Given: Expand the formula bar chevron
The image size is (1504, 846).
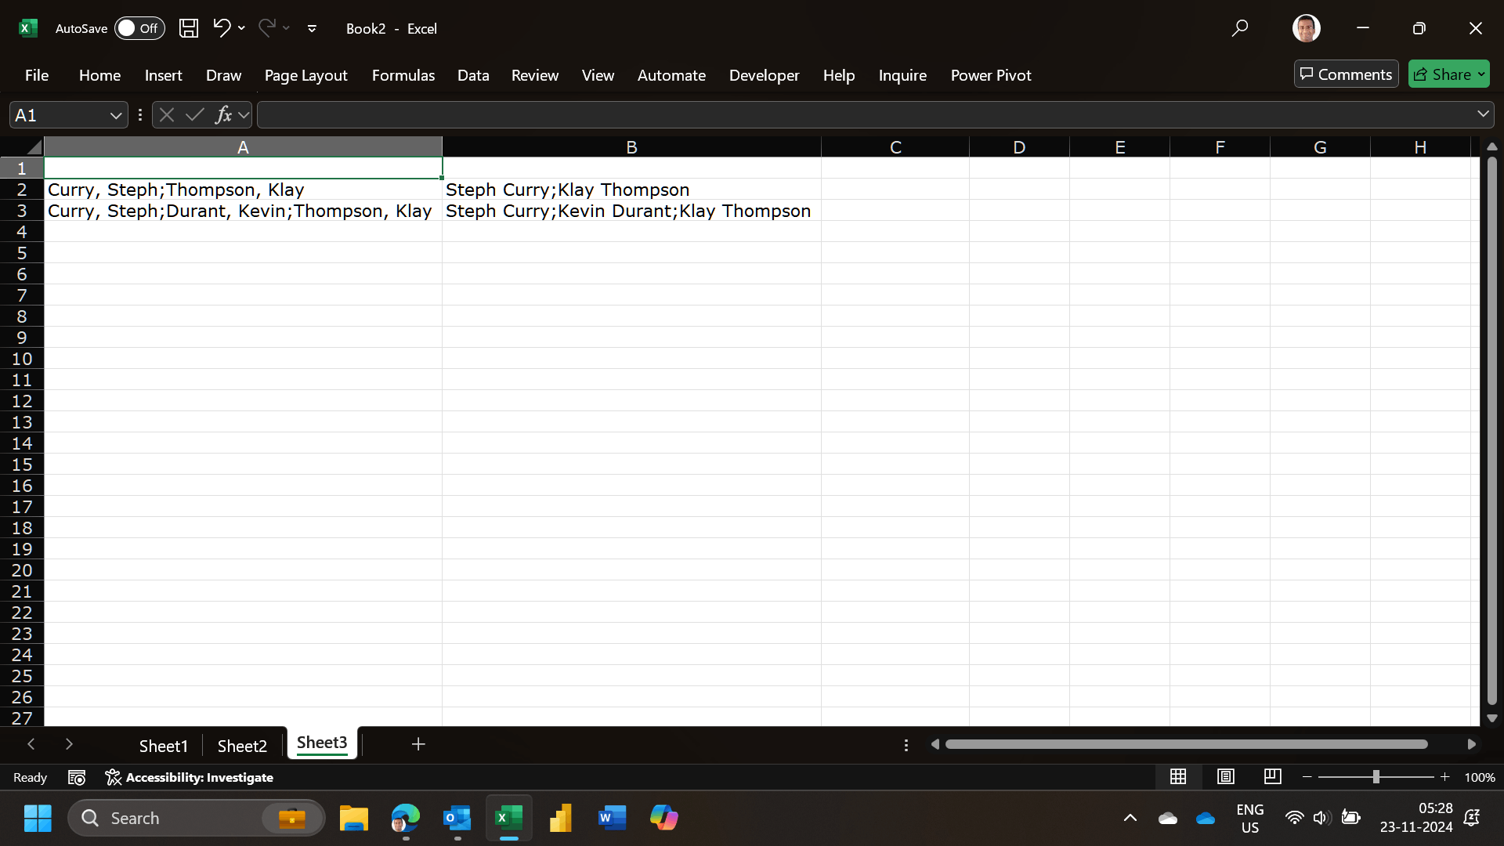Looking at the screenshot, I should click(x=1482, y=114).
